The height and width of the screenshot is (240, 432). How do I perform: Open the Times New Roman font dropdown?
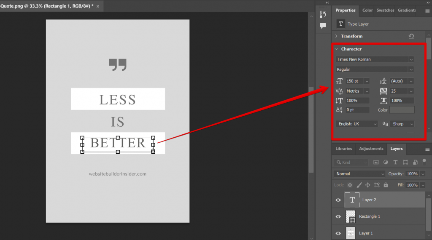click(x=411, y=59)
